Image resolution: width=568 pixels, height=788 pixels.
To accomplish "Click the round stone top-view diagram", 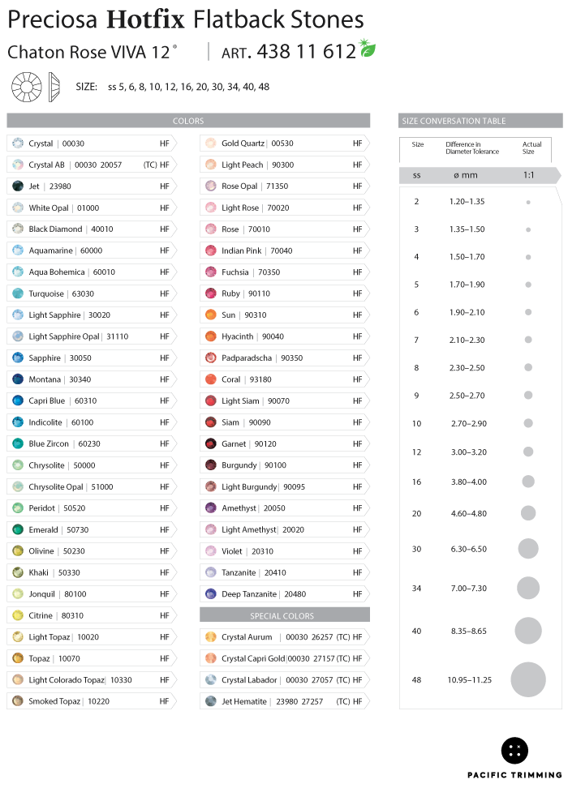I will tap(25, 86).
